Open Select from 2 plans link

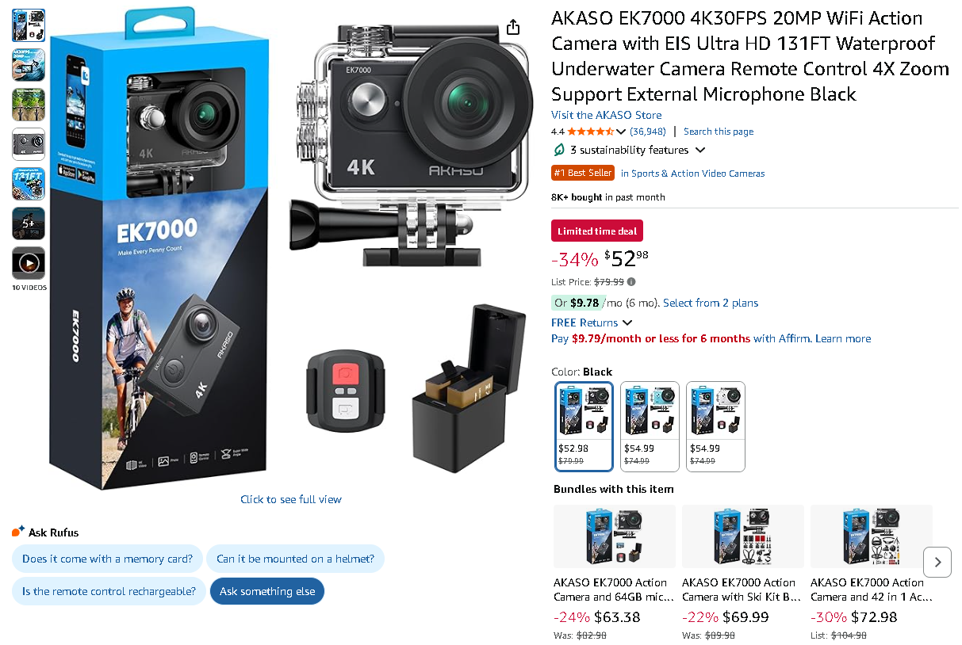coord(711,303)
